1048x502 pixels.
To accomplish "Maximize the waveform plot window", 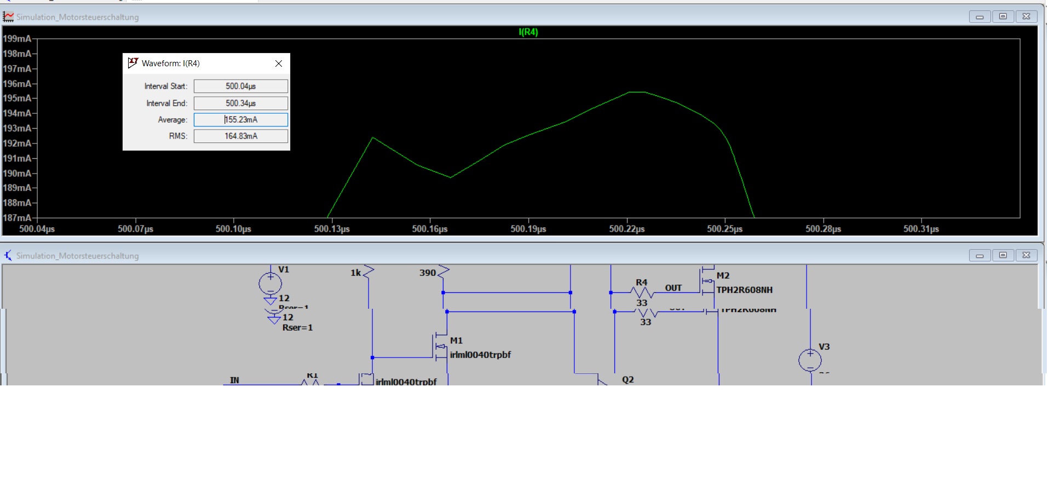I will tap(1003, 17).
